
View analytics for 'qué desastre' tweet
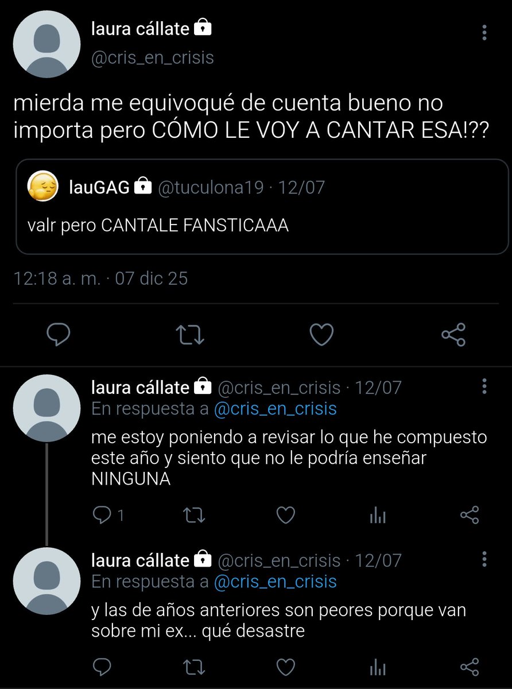pos(377,667)
